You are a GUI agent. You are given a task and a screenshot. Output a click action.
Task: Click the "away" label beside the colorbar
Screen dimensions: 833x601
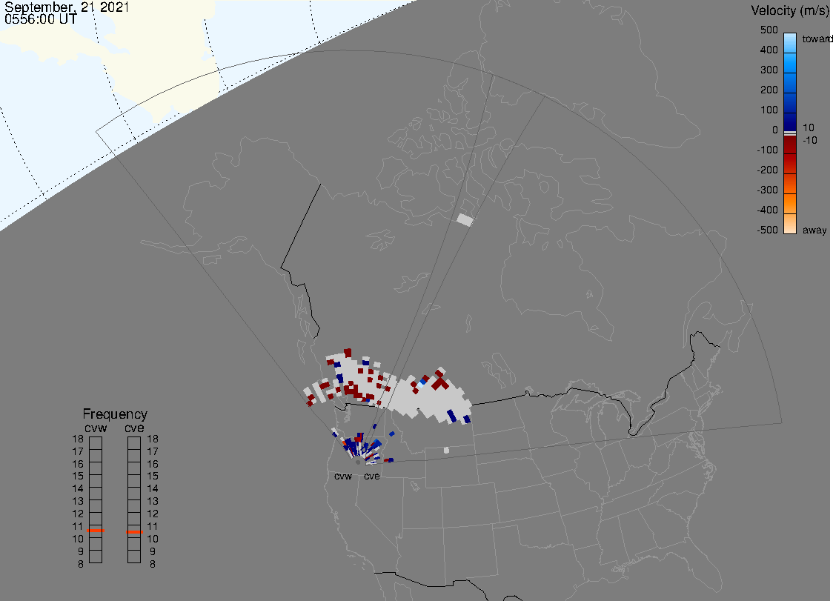pyautogui.click(x=814, y=230)
